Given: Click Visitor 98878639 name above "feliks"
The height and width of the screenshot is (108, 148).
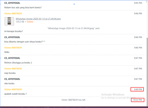Looking at the screenshot, I should 13,48.
